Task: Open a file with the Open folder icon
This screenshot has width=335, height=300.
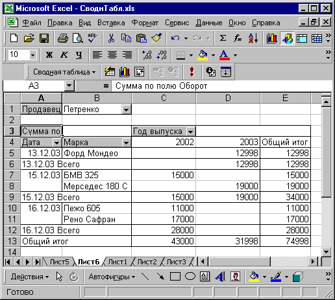Action: tap(29, 38)
